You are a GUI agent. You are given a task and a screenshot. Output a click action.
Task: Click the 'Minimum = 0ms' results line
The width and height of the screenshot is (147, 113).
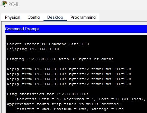click(70, 109)
